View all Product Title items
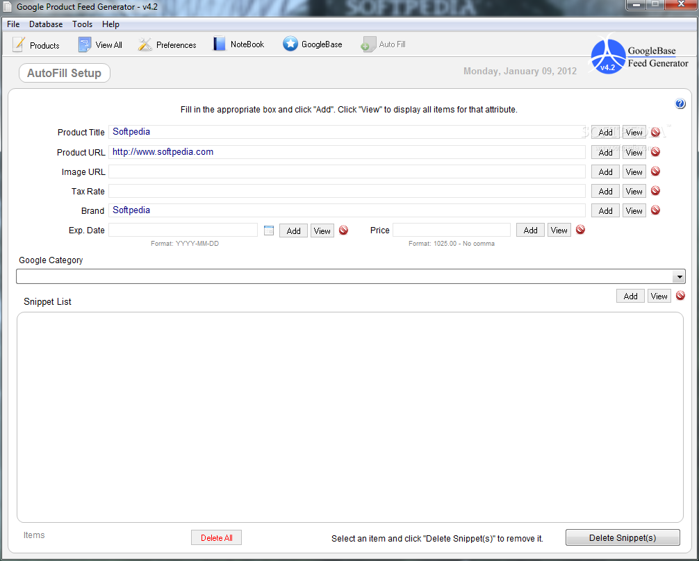Screen dimensions: 699x561 (634, 133)
